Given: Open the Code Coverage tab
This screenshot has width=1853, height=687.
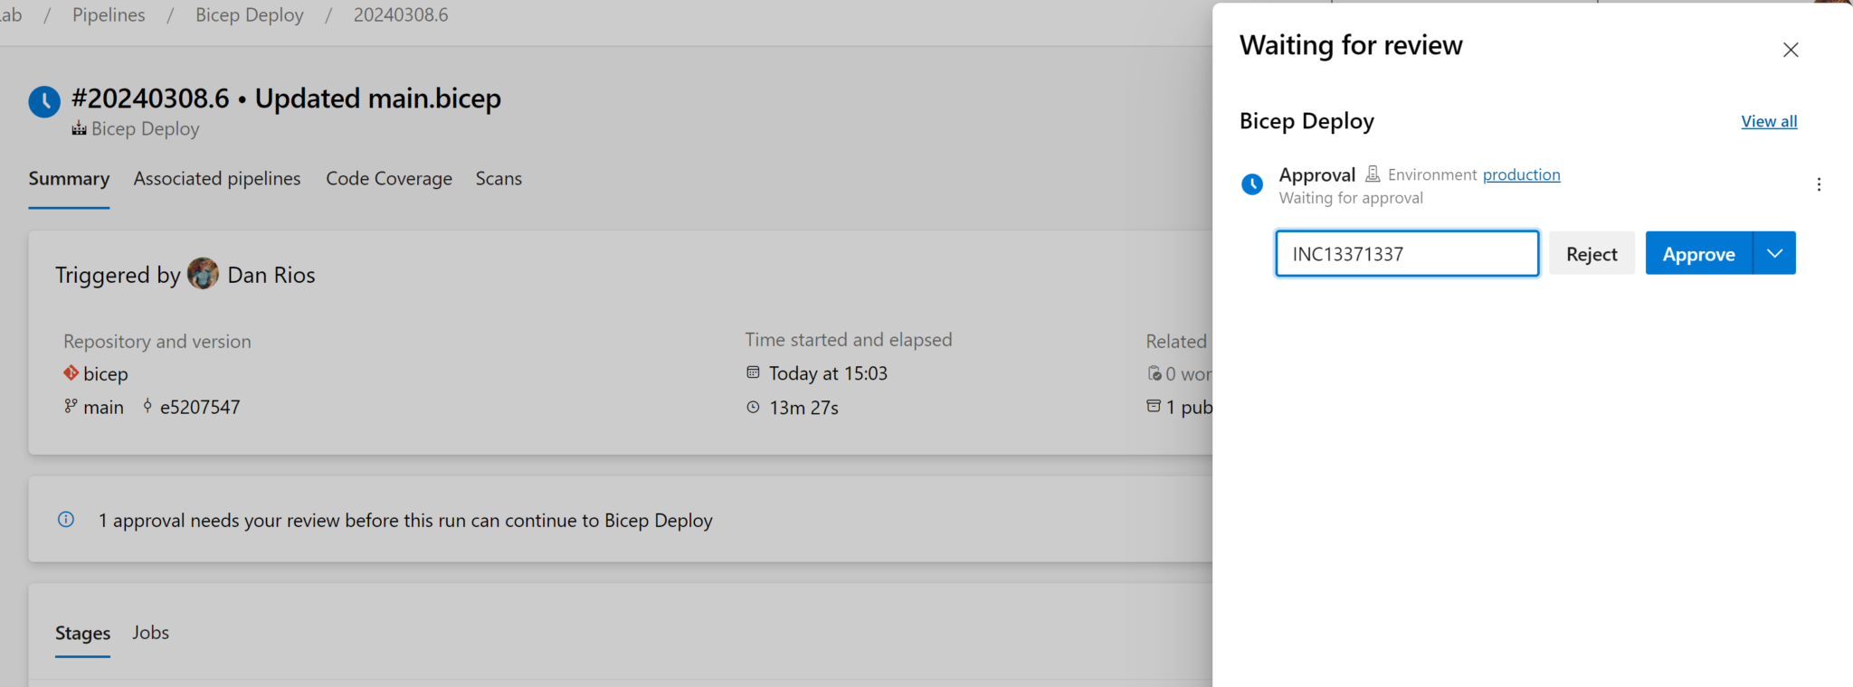Looking at the screenshot, I should tap(389, 179).
